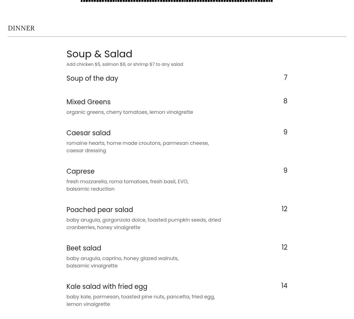
Task: Click the Kale salad ingredients description
Action: coord(141,300)
